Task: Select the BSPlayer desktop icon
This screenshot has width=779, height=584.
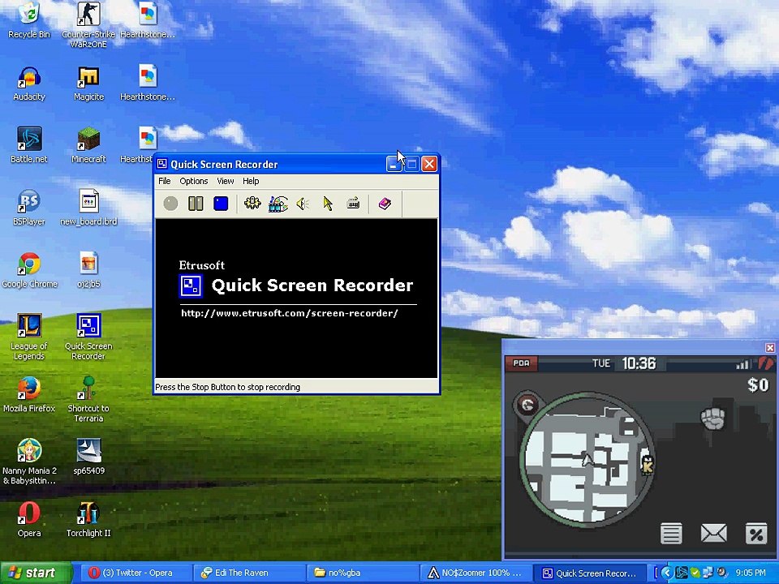Action: click(x=29, y=208)
